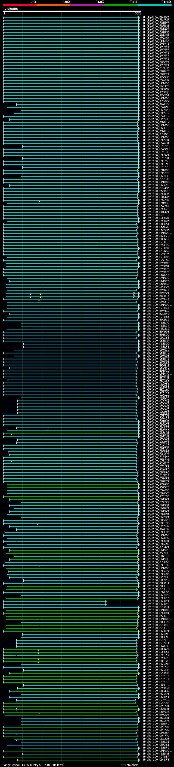
Task: Select hit label UniRef100_A7U517
Action: (x=156, y=60)
